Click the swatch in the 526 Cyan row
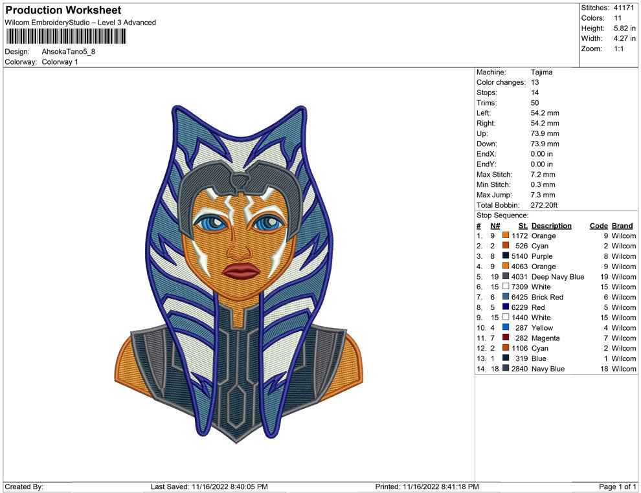 506,245
